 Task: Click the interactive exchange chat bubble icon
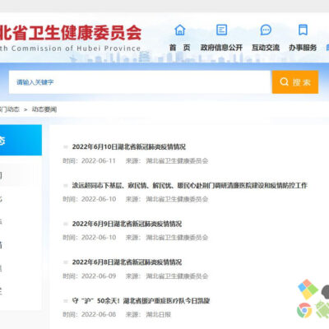click(266, 30)
